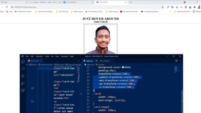This screenshot has width=201, height=113.
Task: Click the minimap in the style.css editor
Action: [x=177, y=70]
